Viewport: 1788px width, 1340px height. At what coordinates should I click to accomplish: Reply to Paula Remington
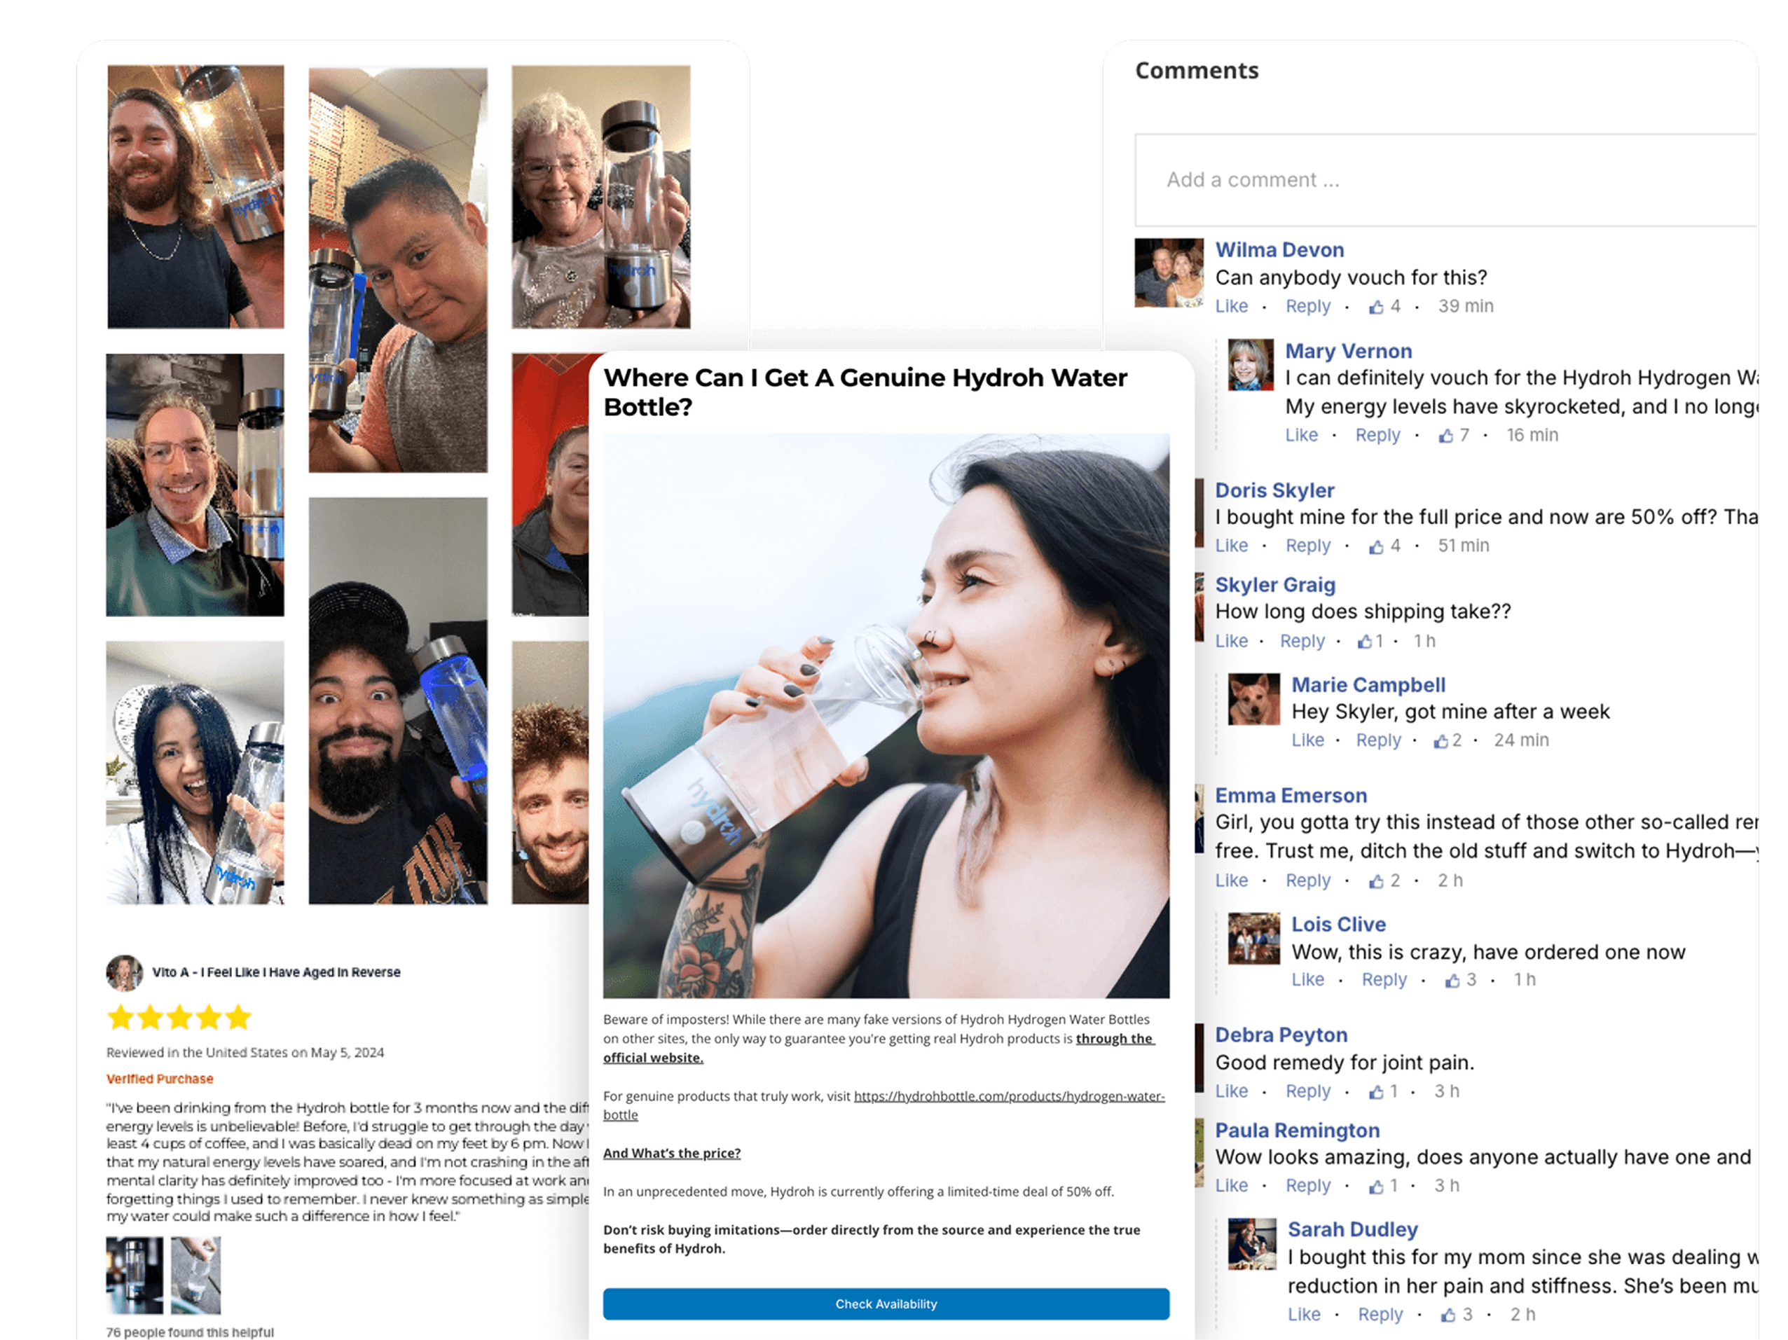tap(1307, 1186)
